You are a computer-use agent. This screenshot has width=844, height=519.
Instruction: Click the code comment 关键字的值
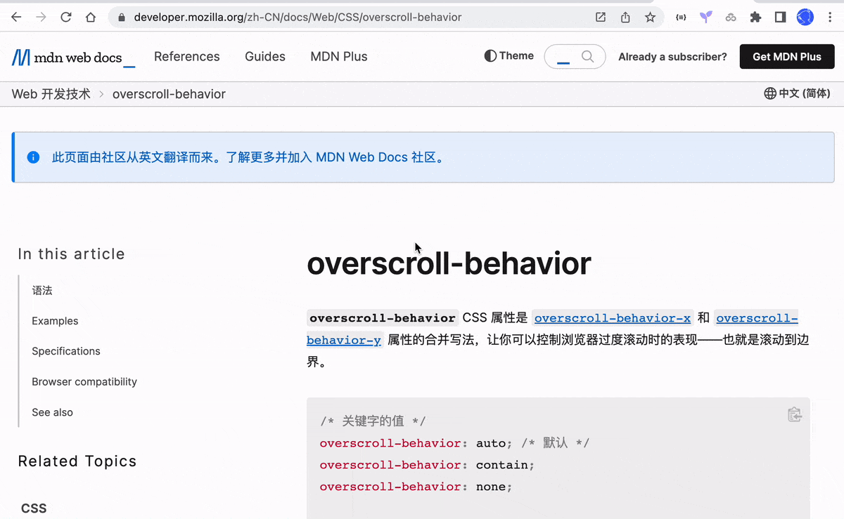pos(373,421)
